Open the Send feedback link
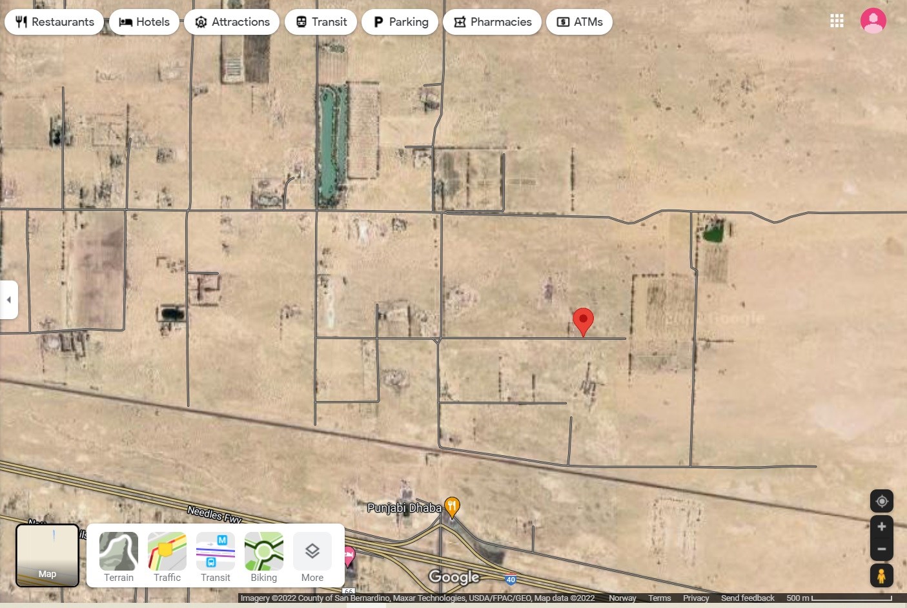The width and height of the screenshot is (907, 608). pyautogui.click(x=747, y=598)
